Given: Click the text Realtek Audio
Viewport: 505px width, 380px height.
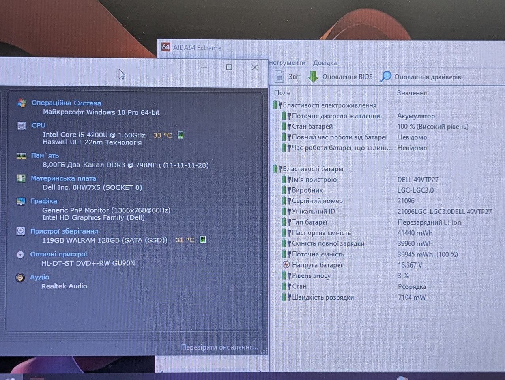Looking at the screenshot, I should (x=64, y=286).
